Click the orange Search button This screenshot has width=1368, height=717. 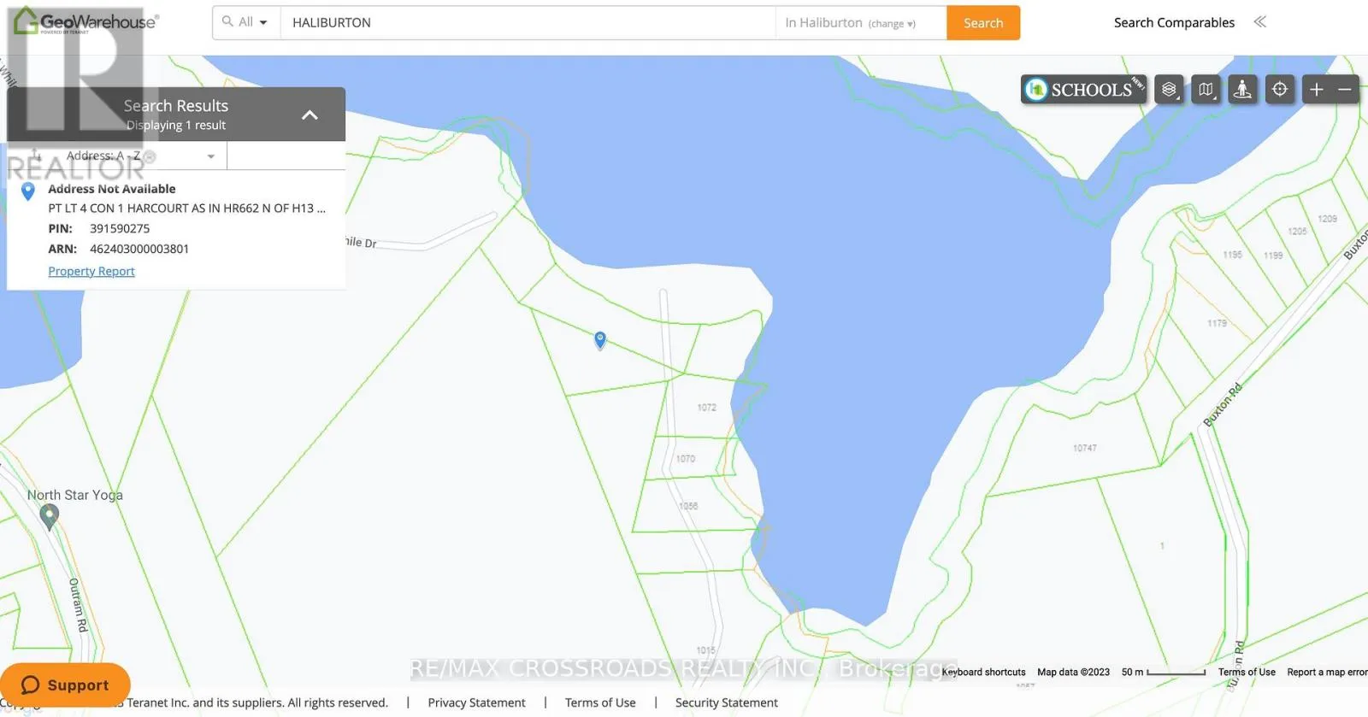[x=982, y=23]
